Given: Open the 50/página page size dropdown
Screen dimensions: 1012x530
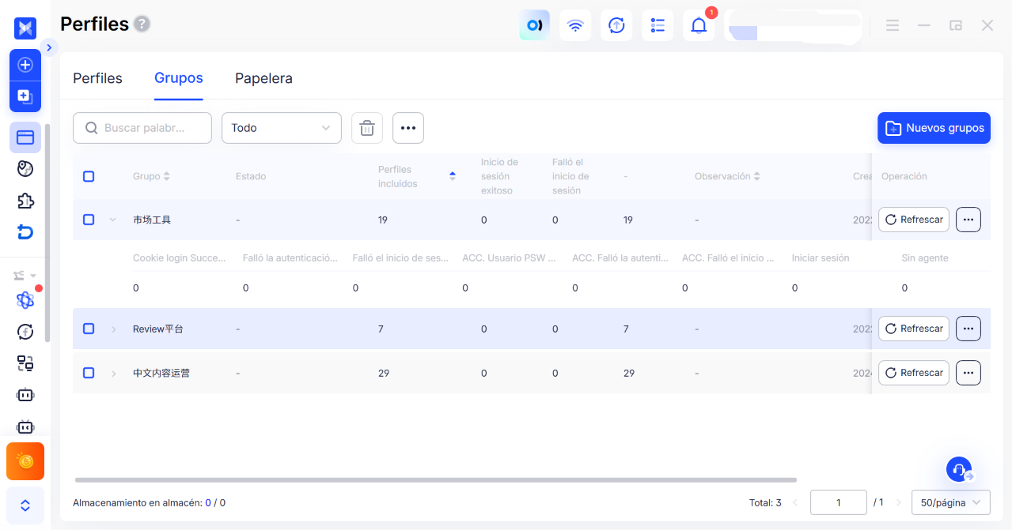Looking at the screenshot, I should pos(951,502).
